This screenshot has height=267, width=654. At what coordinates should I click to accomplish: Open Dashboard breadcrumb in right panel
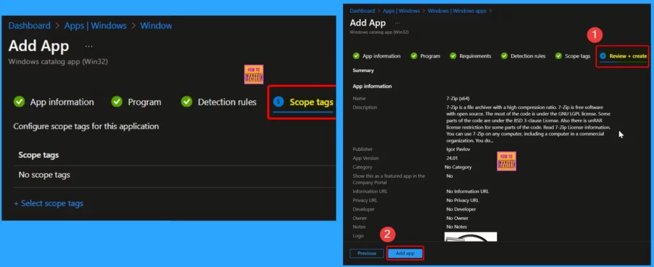362,11
